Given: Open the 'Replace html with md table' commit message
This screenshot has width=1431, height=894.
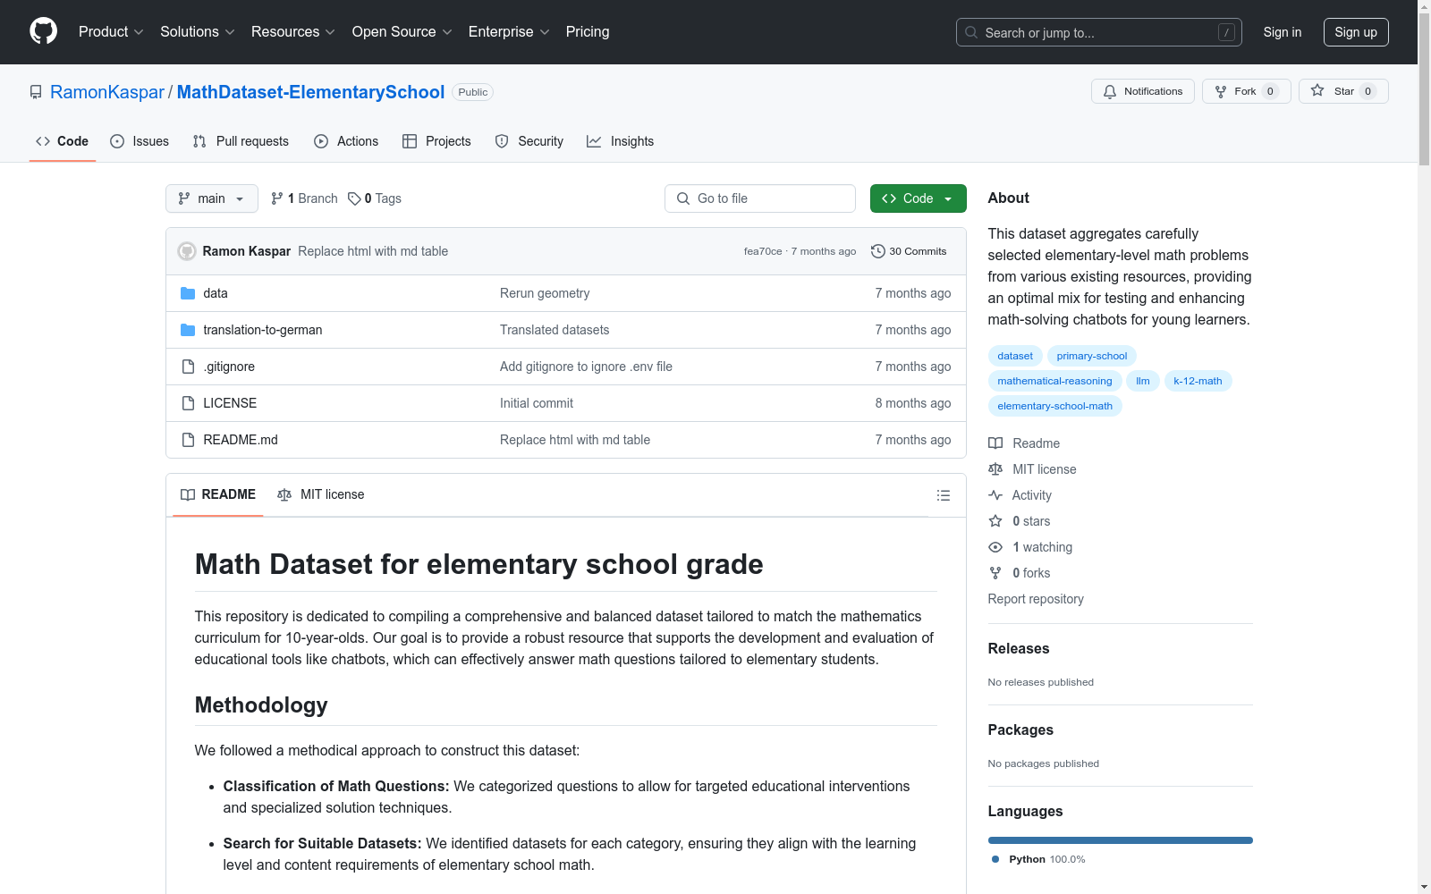Looking at the screenshot, I should pyautogui.click(x=373, y=251).
